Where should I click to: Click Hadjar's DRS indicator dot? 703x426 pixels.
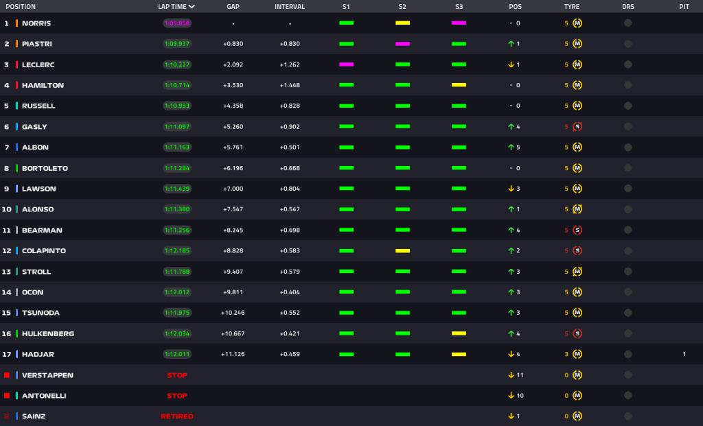[x=627, y=355]
